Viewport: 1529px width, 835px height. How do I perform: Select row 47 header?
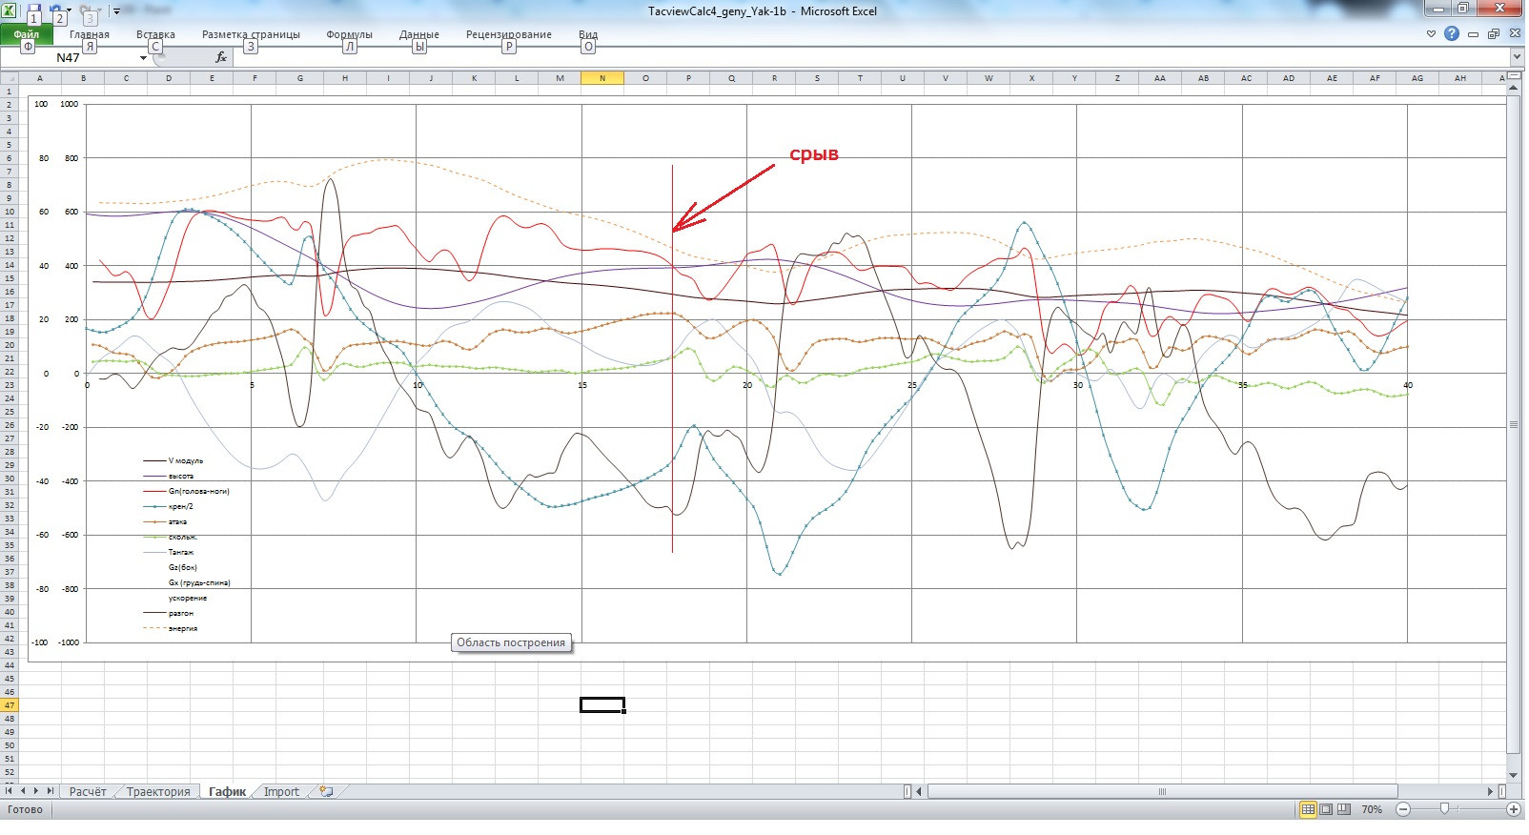point(10,704)
